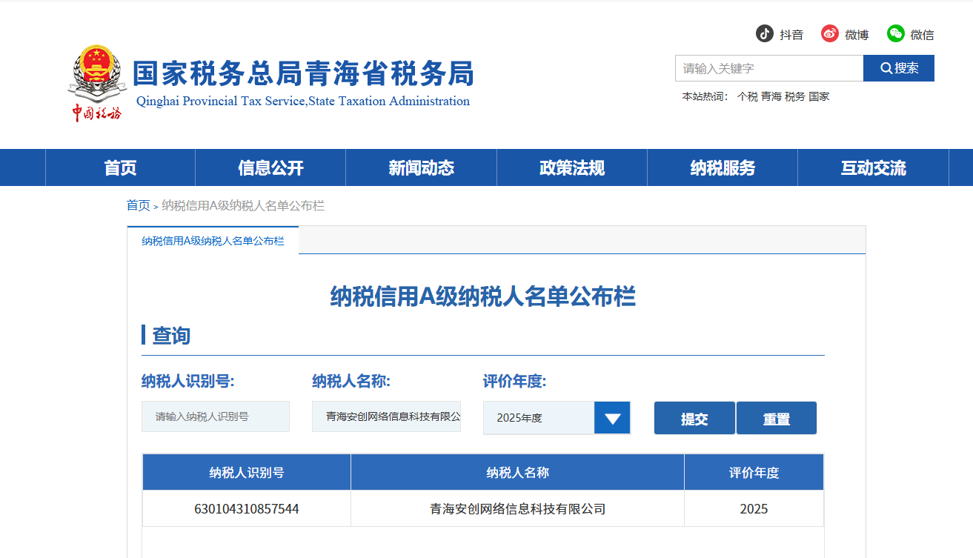The image size is (973, 558).
Task: Focus the 纳税人识别号 input field
Action: click(216, 416)
